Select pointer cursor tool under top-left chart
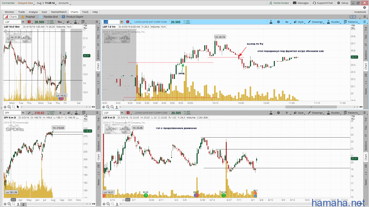 [18, 107]
